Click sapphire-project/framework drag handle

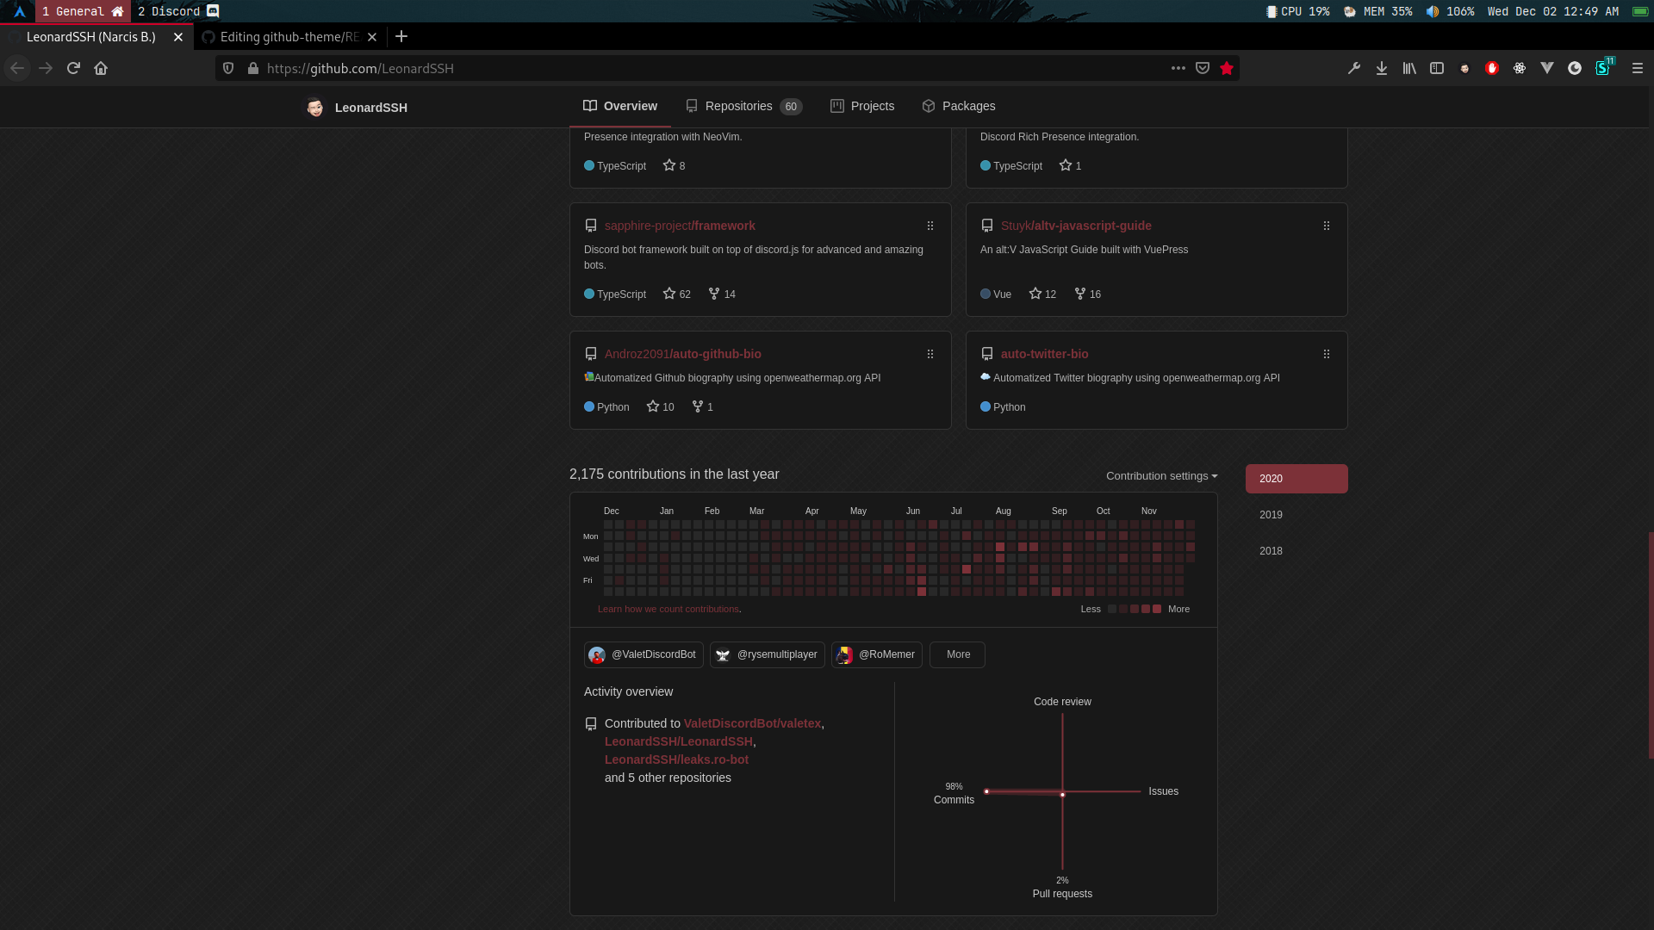930,226
